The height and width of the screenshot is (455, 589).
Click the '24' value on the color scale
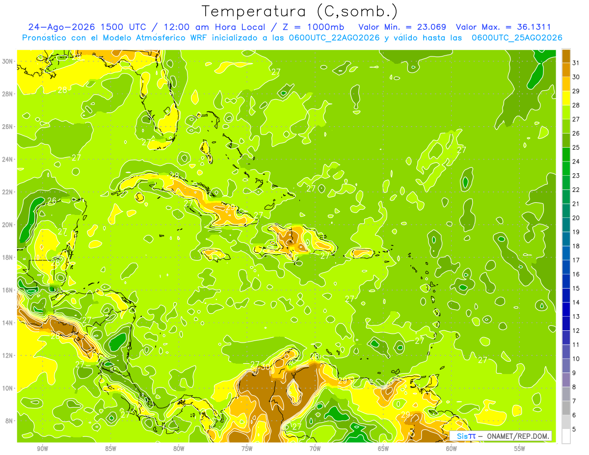pos(576,161)
